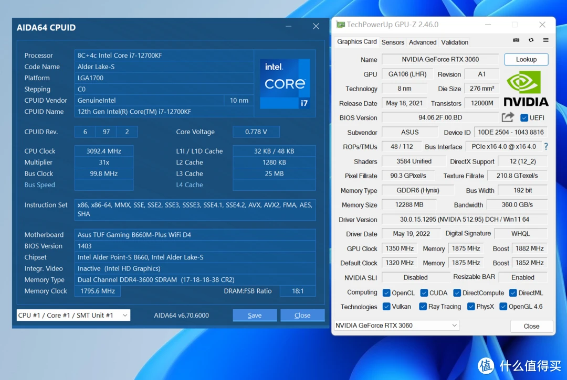This screenshot has width=567, height=380.
Task: Open the CPU #1 / Core #1 dropdown
Action: (x=73, y=315)
